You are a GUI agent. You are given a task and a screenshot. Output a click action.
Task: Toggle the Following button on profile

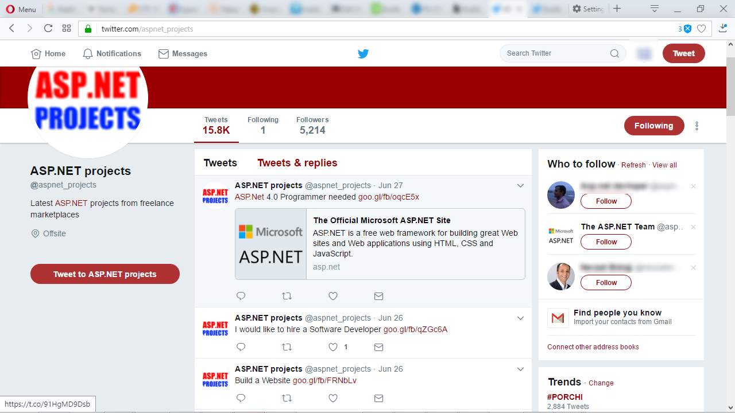coord(654,126)
